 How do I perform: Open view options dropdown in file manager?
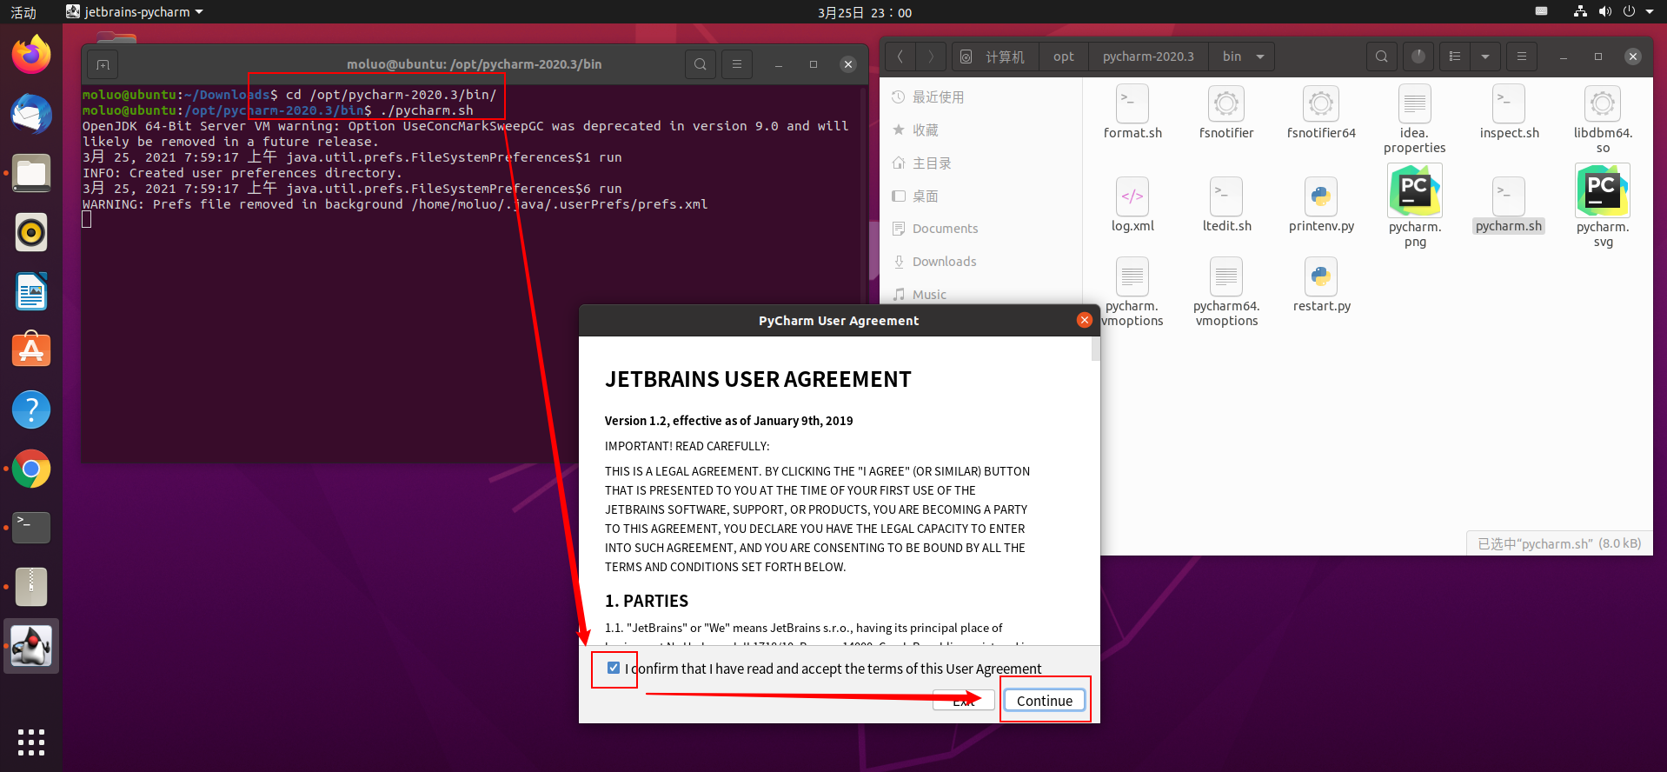coord(1485,57)
